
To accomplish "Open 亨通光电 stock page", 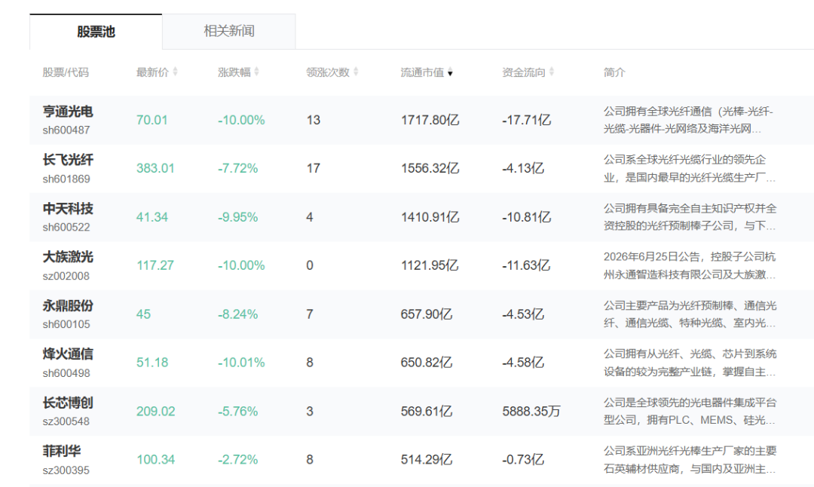I will (68, 111).
